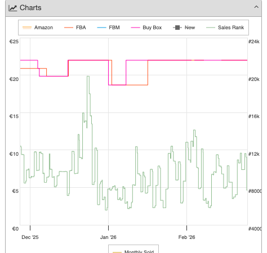Click the Dec '25 axis label
The width and height of the screenshot is (267, 253).
30,237
